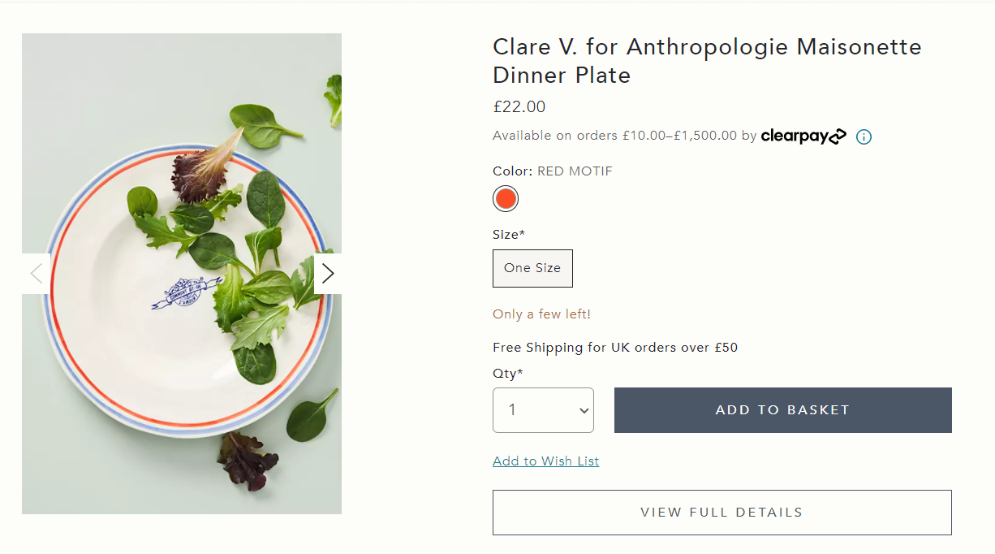995x554 pixels.
Task: Go to the previous product image
Action: click(x=37, y=274)
